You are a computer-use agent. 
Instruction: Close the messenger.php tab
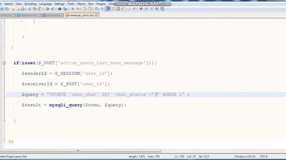tap(39, 16)
